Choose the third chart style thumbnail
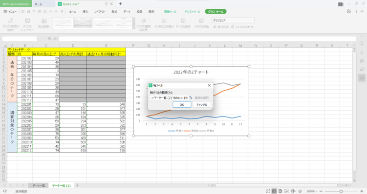The width and height of the screenshot is (367, 194). (x=103, y=23)
